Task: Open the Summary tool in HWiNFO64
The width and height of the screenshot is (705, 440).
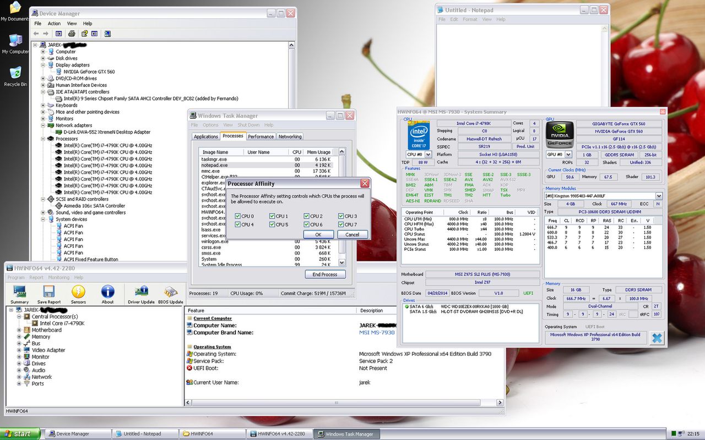Action: point(19,294)
